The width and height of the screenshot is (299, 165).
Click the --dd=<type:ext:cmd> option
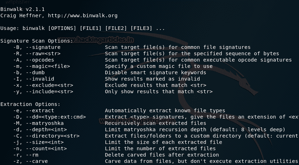(55, 117)
